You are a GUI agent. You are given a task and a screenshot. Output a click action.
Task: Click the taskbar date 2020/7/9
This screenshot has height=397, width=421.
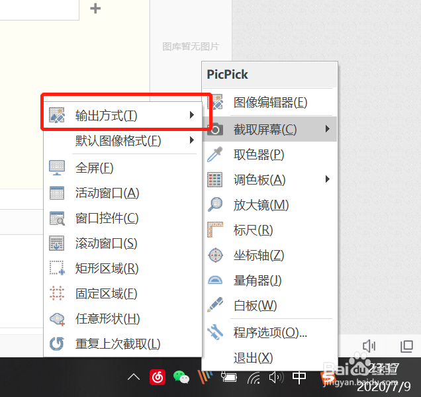click(x=384, y=386)
